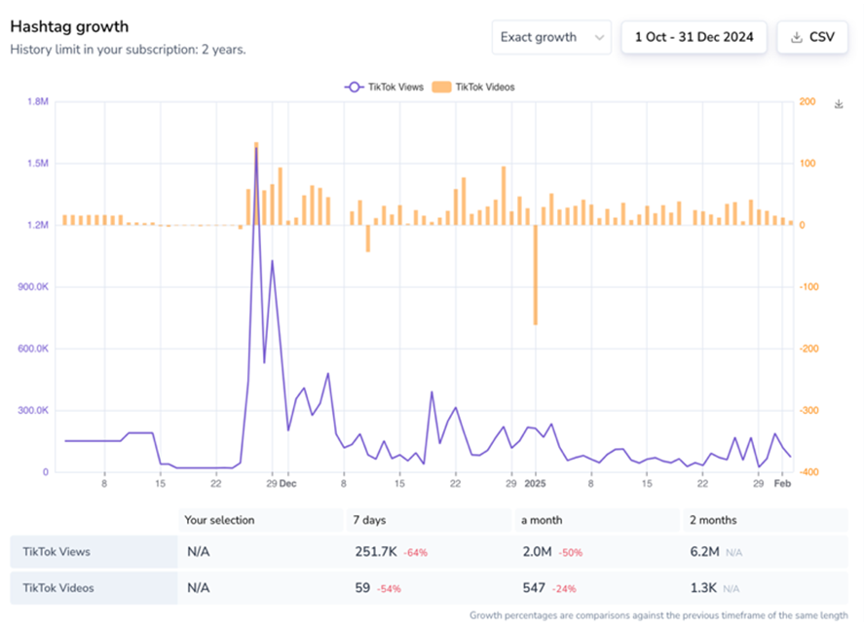This screenshot has height=630, width=864.
Task: Click the Exact growth dropdown chevron
Action: (598, 38)
